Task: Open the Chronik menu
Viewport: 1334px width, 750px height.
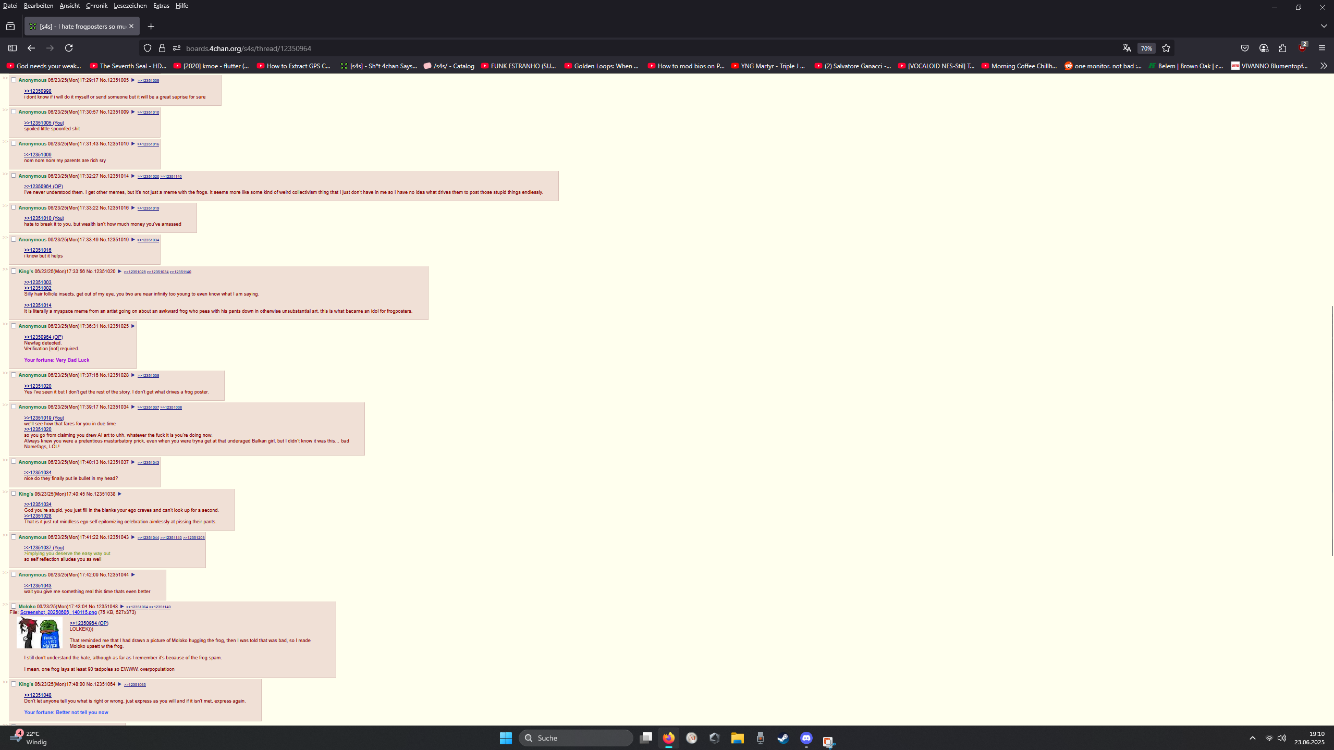Action: (x=96, y=6)
